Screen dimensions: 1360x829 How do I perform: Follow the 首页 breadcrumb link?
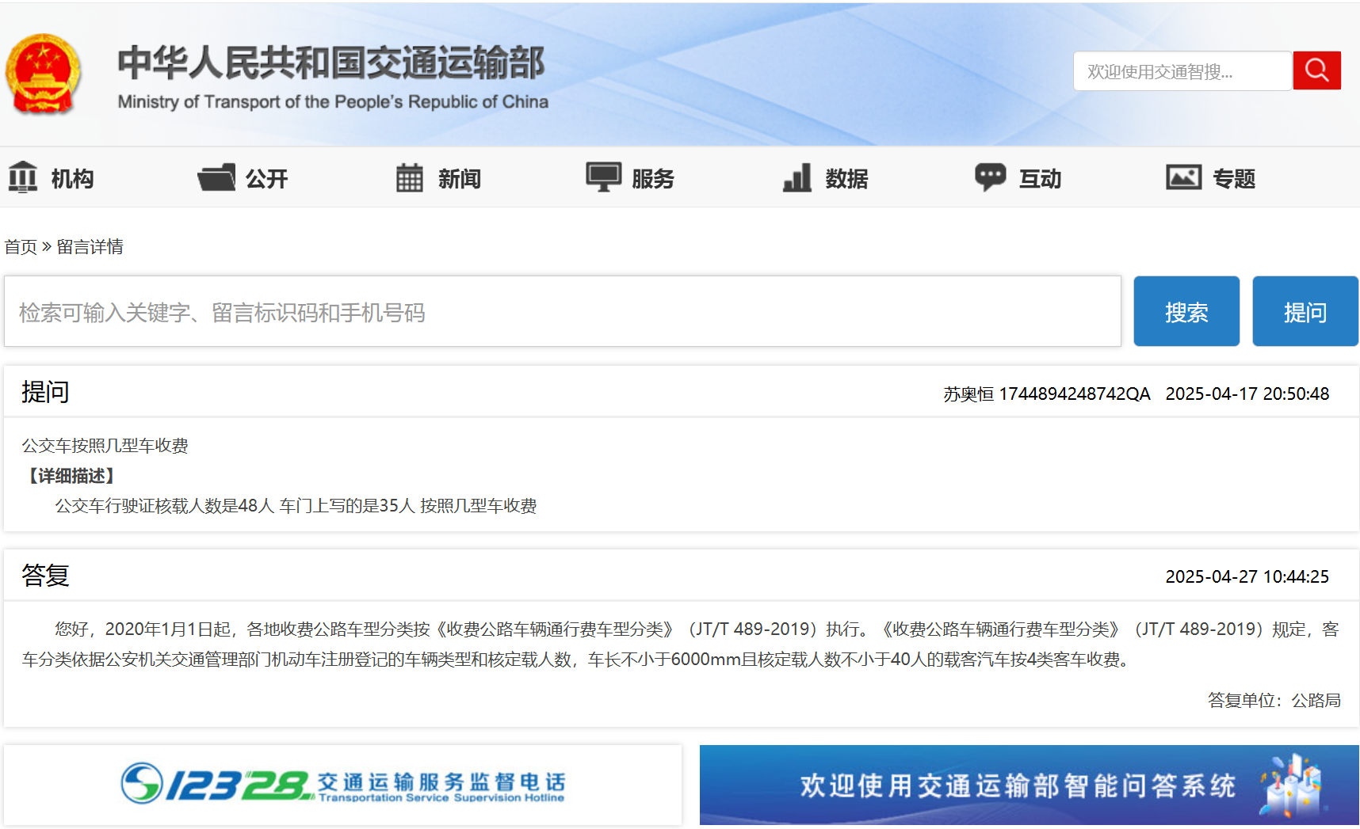[x=21, y=247]
